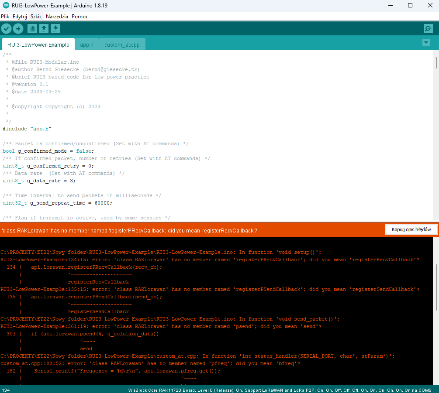The height and width of the screenshot is (393, 439).
Task: Open the Narzędzia menu
Action: click(x=57, y=17)
